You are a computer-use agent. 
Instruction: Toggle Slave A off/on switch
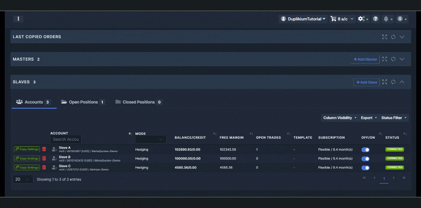click(365, 149)
